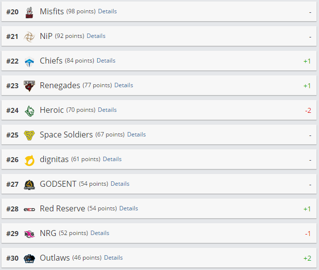Select the Space Soldiers team name
This screenshot has height=270, width=319.
click(66, 135)
